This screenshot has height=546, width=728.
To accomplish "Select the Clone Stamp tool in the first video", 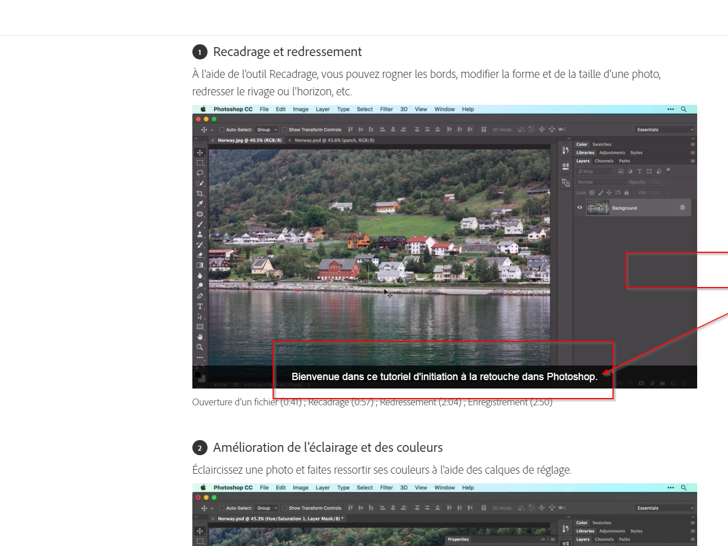I will [x=200, y=234].
